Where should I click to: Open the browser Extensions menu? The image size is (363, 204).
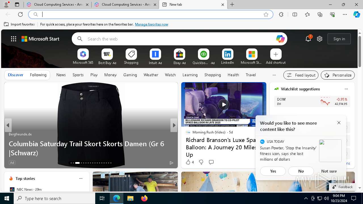click(x=281, y=14)
